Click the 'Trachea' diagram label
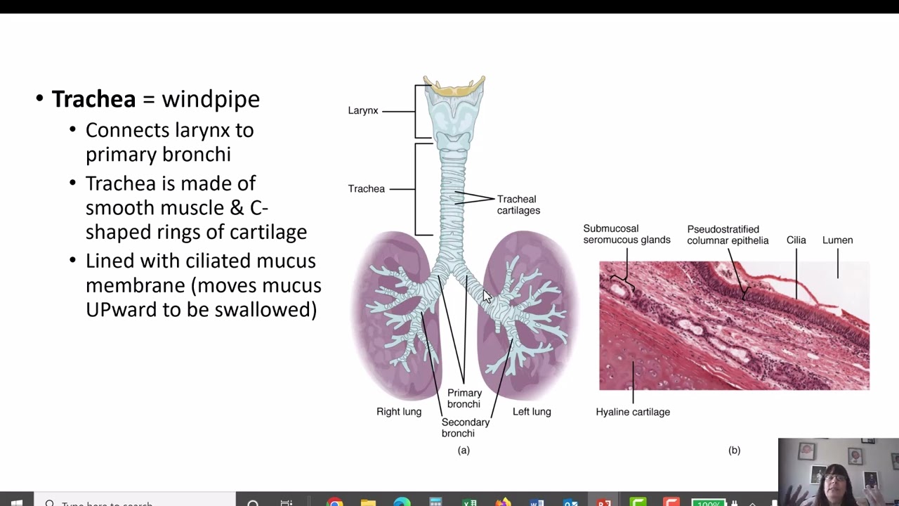The image size is (899, 506). point(367,188)
